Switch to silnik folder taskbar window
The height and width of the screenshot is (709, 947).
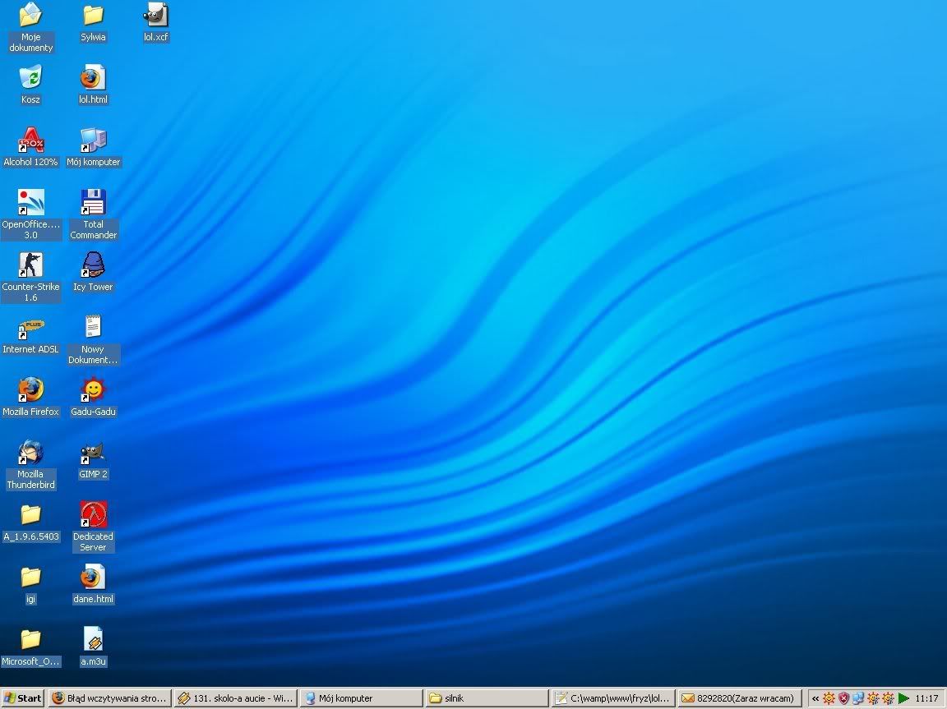click(x=486, y=698)
